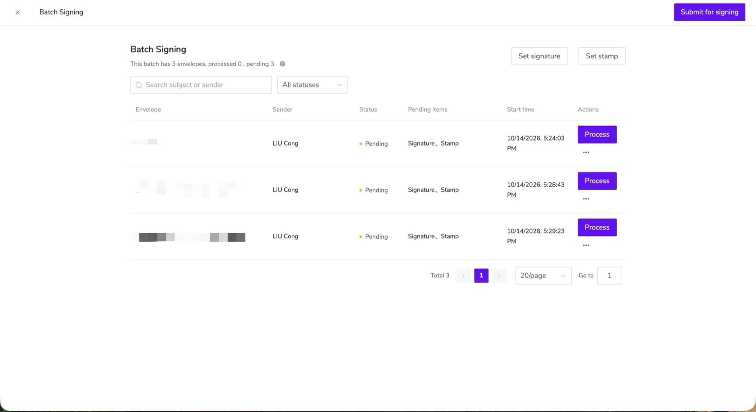The width and height of the screenshot is (756, 412).
Task: Click the Actions column header
Action: pyautogui.click(x=588, y=110)
